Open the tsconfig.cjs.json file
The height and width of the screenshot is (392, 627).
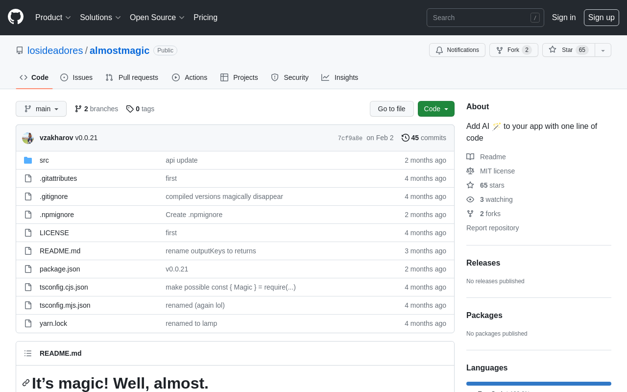click(64, 287)
